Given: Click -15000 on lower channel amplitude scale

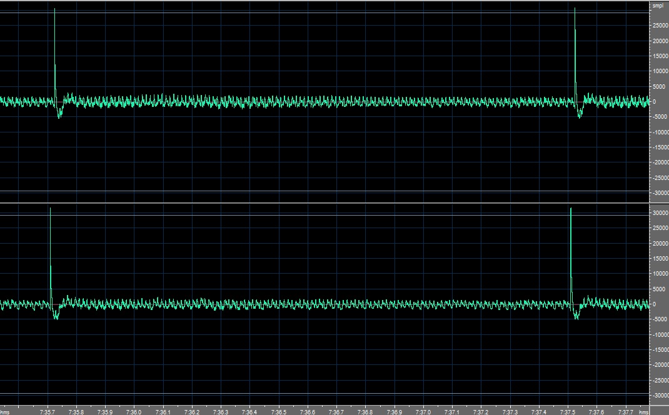Looking at the screenshot, I should (x=660, y=350).
